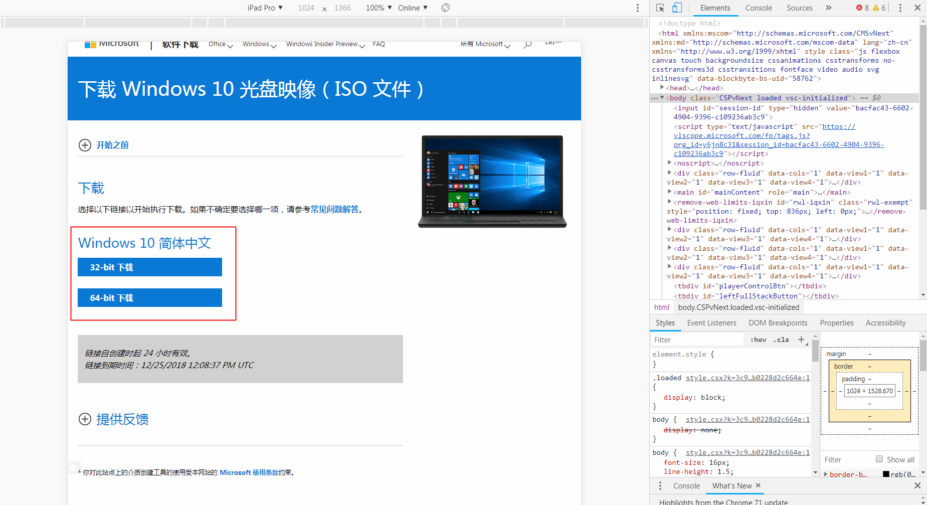Open the Office nav dropdown
This screenshot has height=505, width=927.
pyautogui.click(x=221, y=44)
